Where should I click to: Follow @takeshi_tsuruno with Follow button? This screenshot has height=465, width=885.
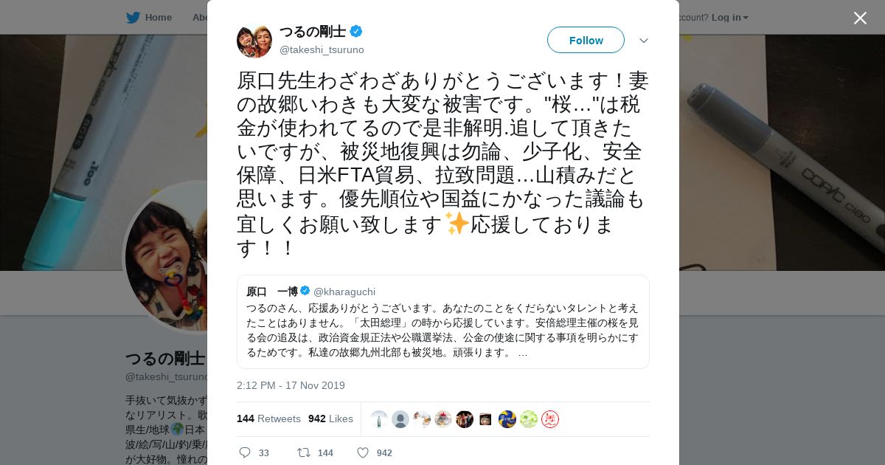point(586,40)
